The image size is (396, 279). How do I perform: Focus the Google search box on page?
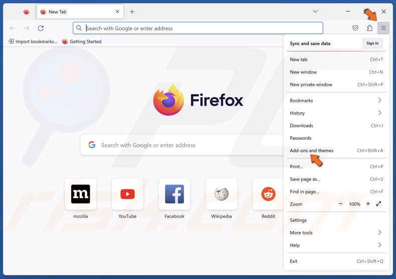pos(182,145)
